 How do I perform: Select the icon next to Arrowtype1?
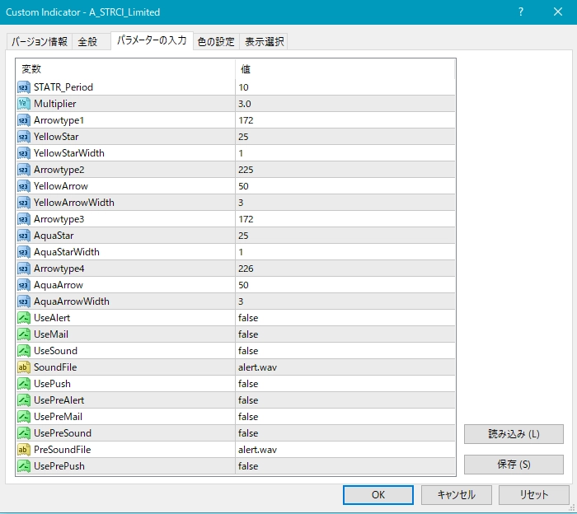[24, 120]
